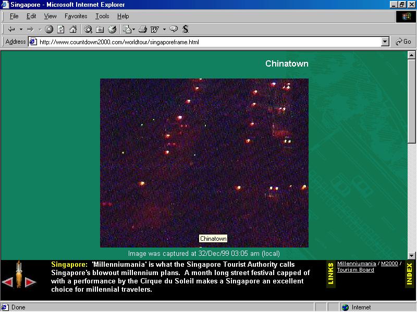Click the Go button
The width and height of the screenshot is (417, 312).
pos(403,42)
